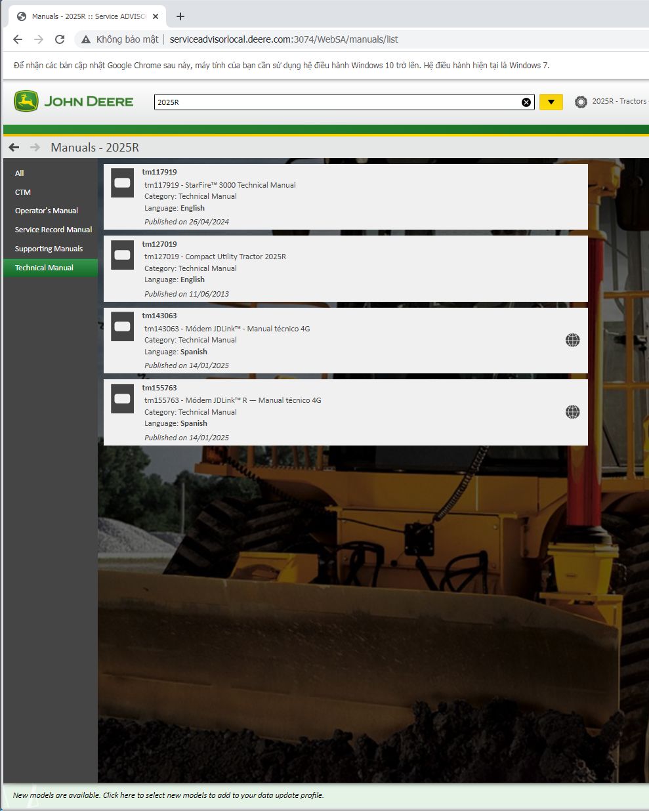The width and height of the screenshot is (649, 811).
Task: Click the "Không bảo mật" security warning icon
Action: [85, 39]
